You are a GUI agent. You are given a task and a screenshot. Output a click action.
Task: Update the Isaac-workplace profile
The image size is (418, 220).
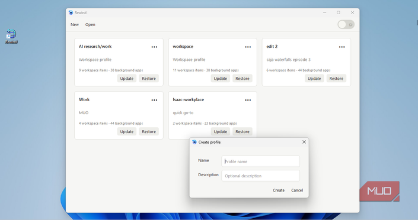pos(221,132)
